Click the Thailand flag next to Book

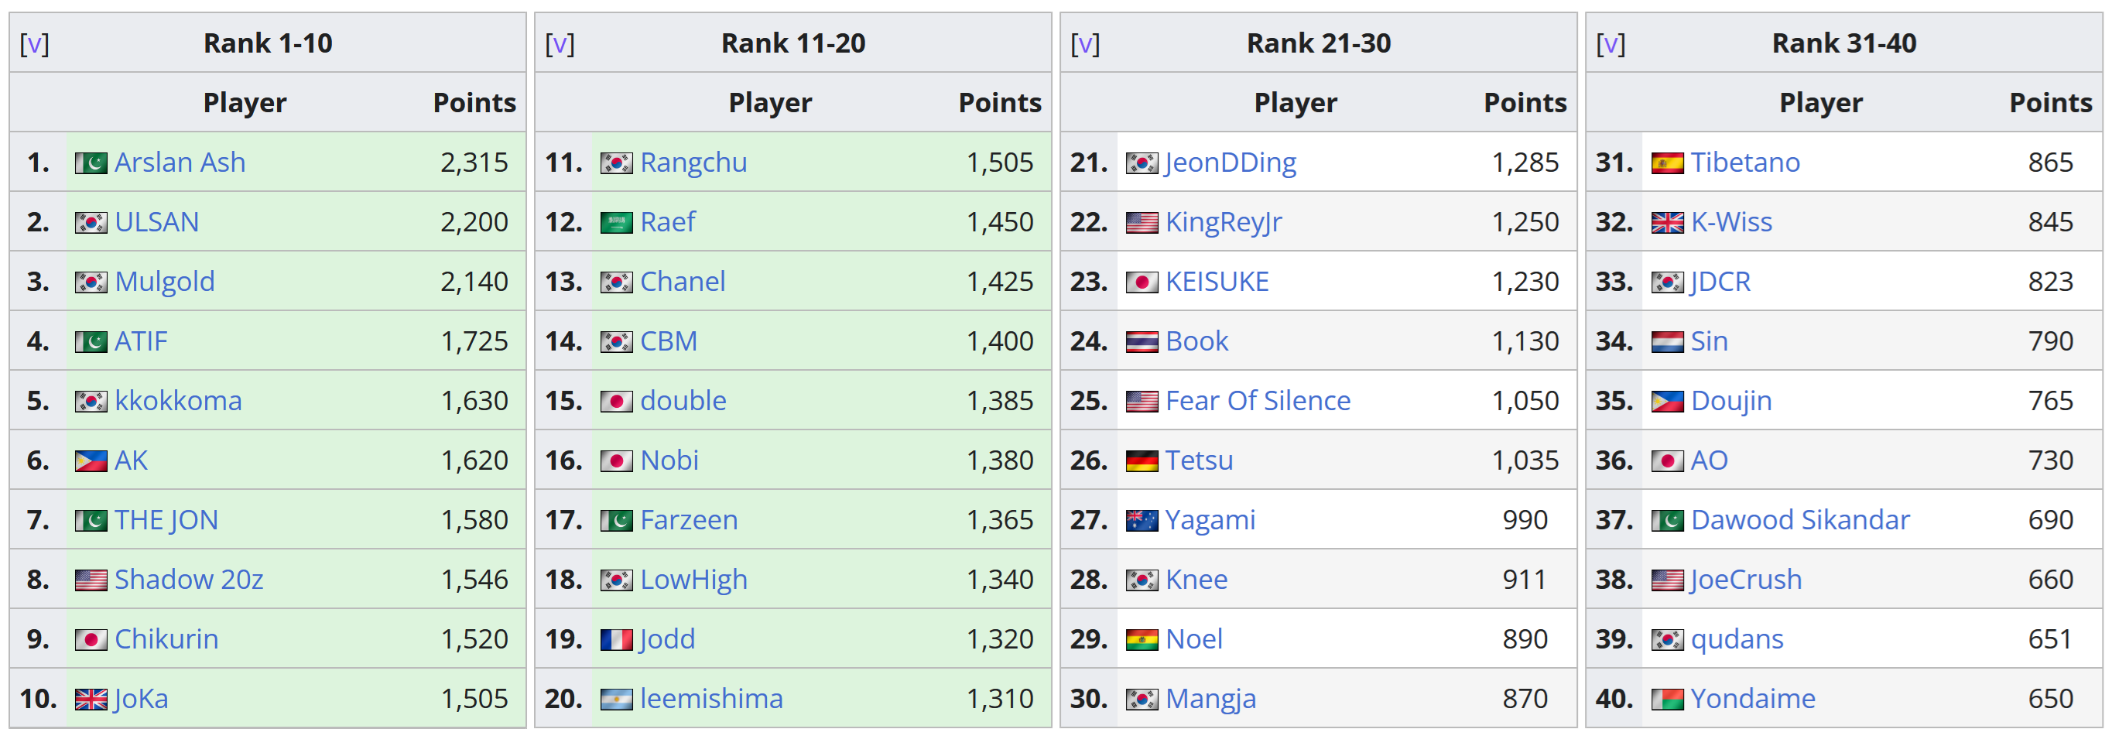coord(1142,342)
